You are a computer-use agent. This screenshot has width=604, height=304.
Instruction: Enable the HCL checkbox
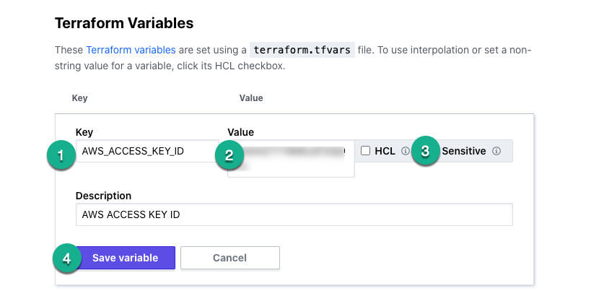(366, 151)
